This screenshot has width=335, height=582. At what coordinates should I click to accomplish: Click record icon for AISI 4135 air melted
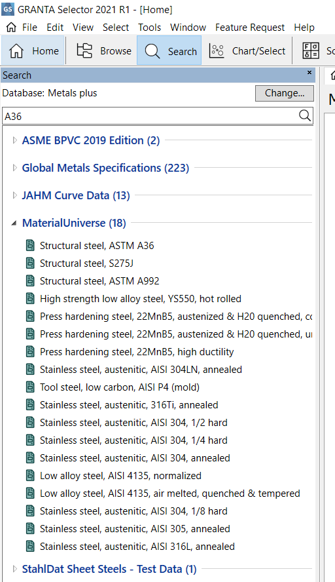pos(30,494)
